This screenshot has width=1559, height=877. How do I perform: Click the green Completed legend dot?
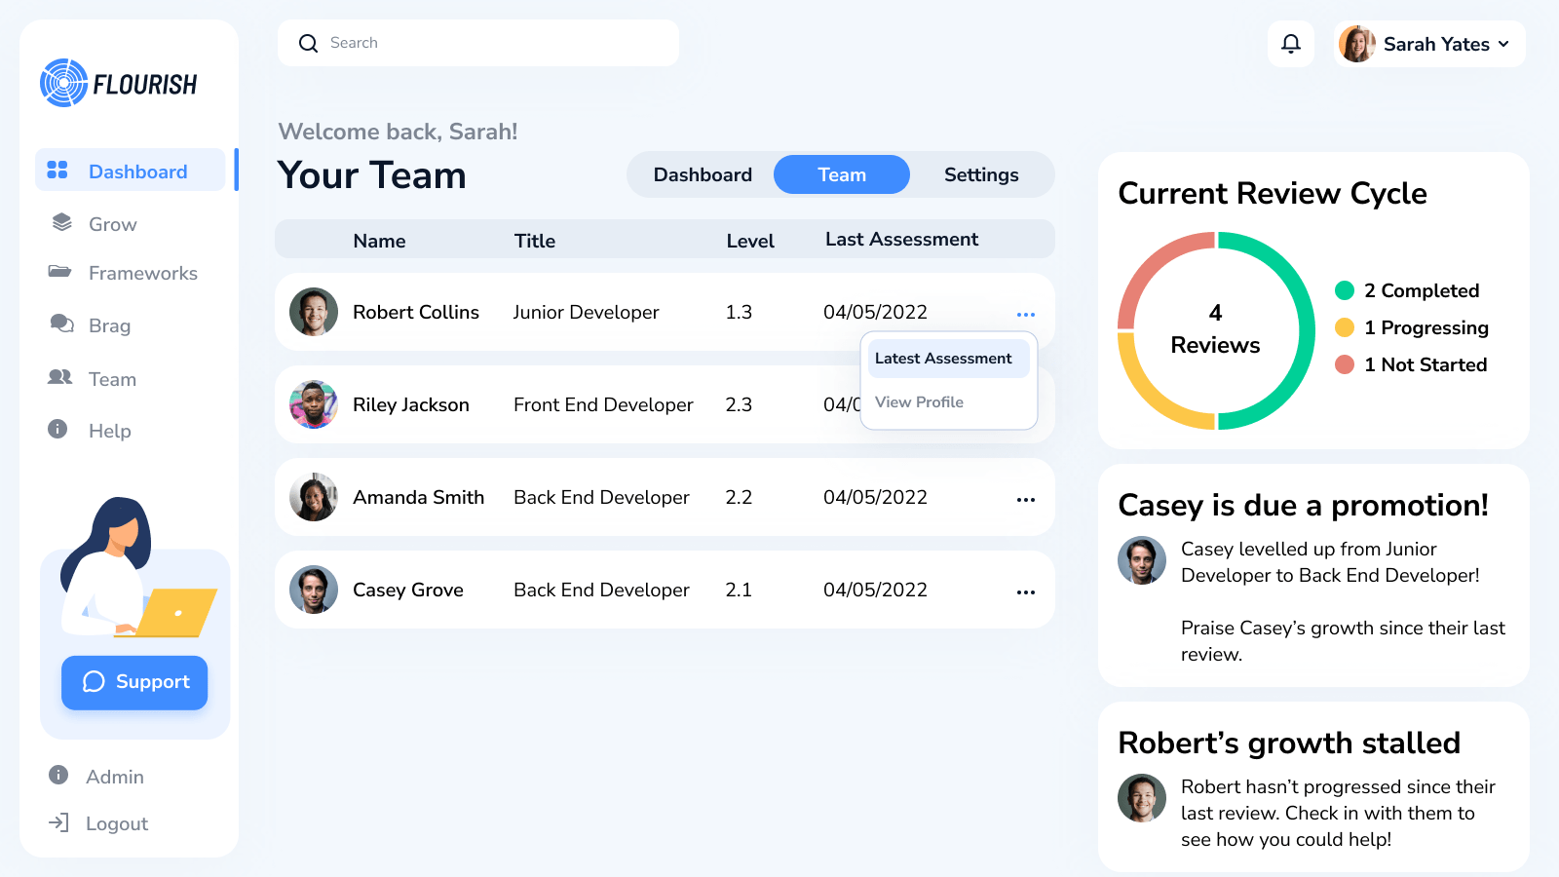1345,290
